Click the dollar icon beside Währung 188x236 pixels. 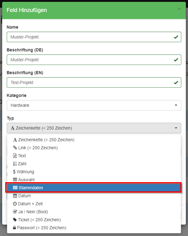pyautogui.click(x=15, y=172)
